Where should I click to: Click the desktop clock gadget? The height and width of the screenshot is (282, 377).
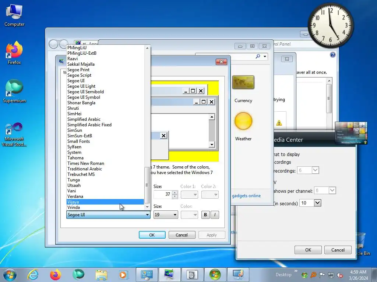[331, 25]
